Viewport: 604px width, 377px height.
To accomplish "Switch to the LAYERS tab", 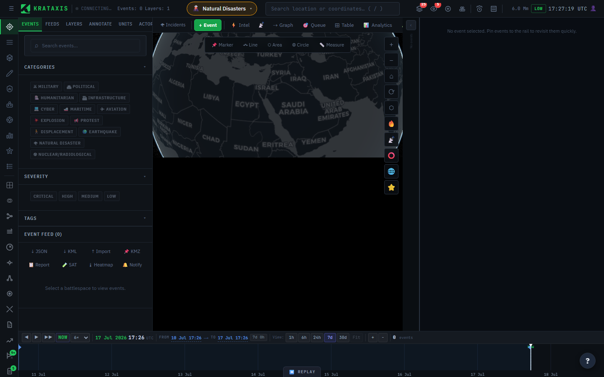I will pos(74,24).
